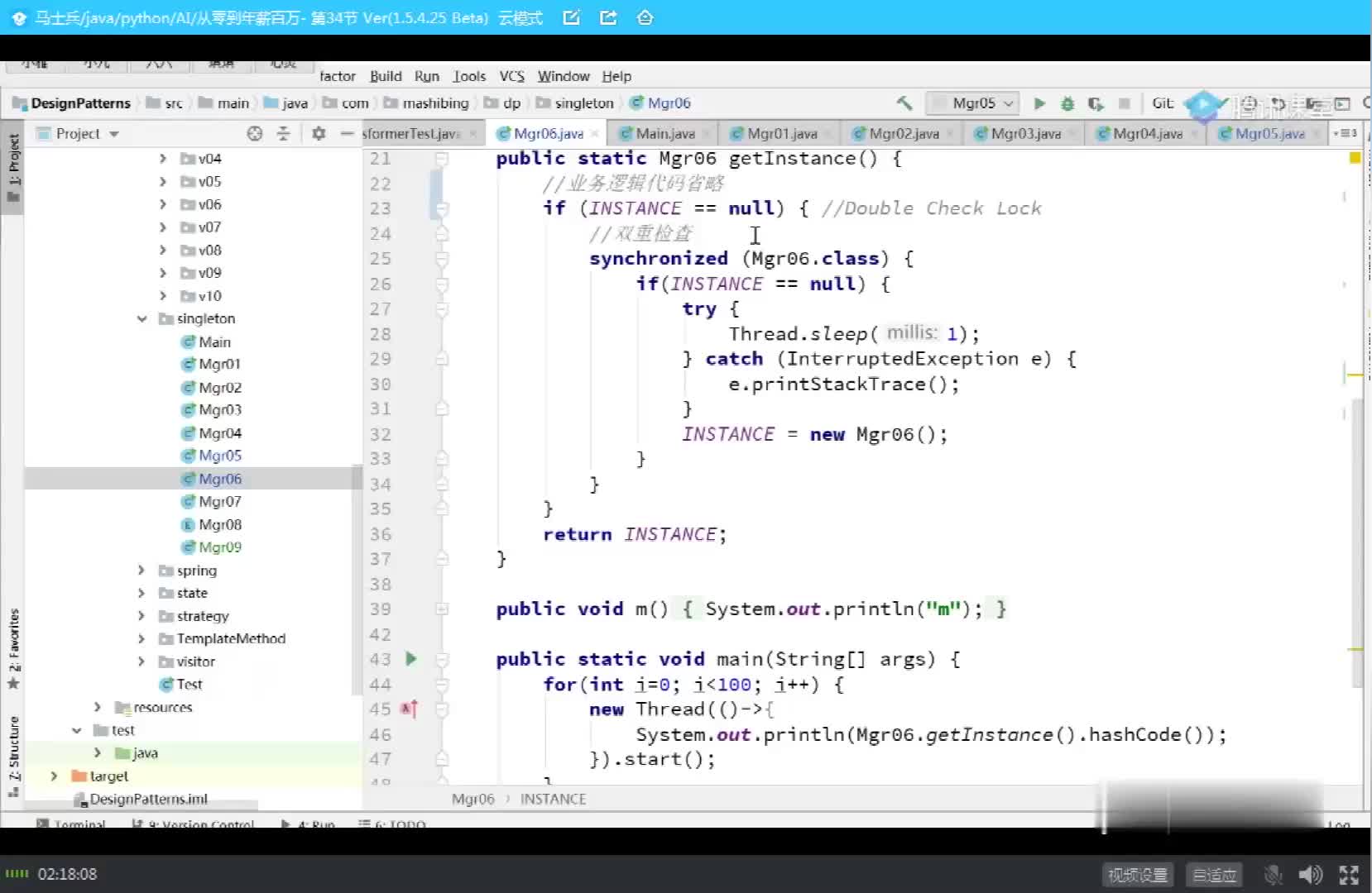
Task: Click the home icon in the blue title bar
Action: tap(645, 17)
